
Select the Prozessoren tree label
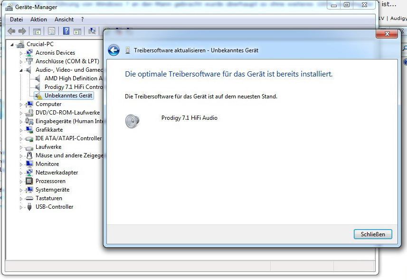point(50,181)
